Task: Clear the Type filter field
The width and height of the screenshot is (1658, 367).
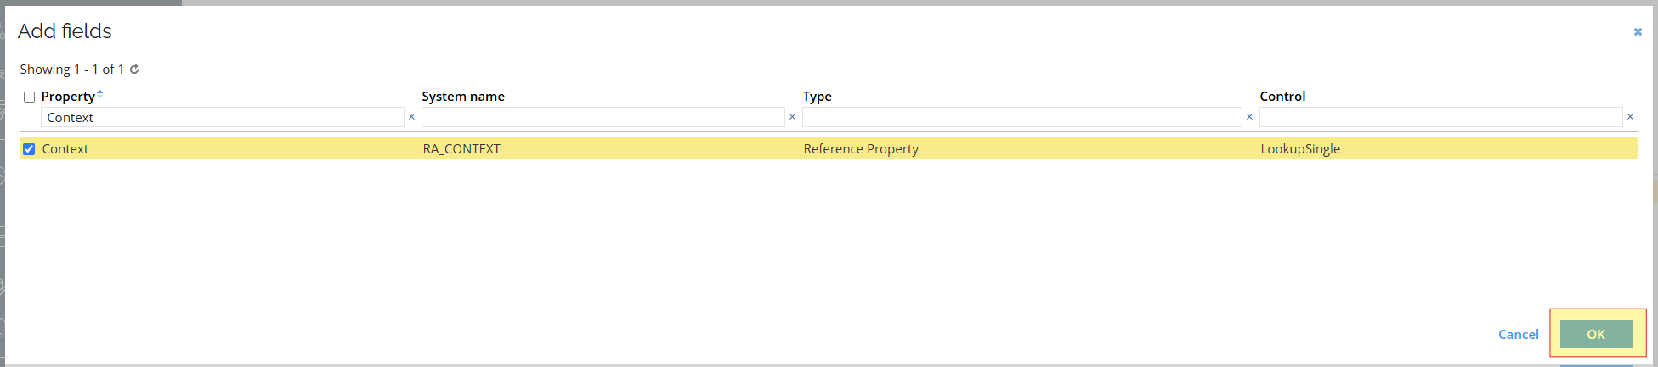Action: tap(1249, 117)
